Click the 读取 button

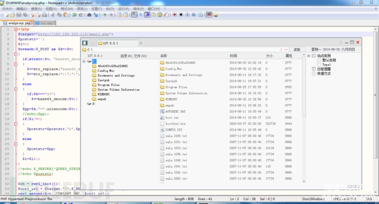click(297, 49)
